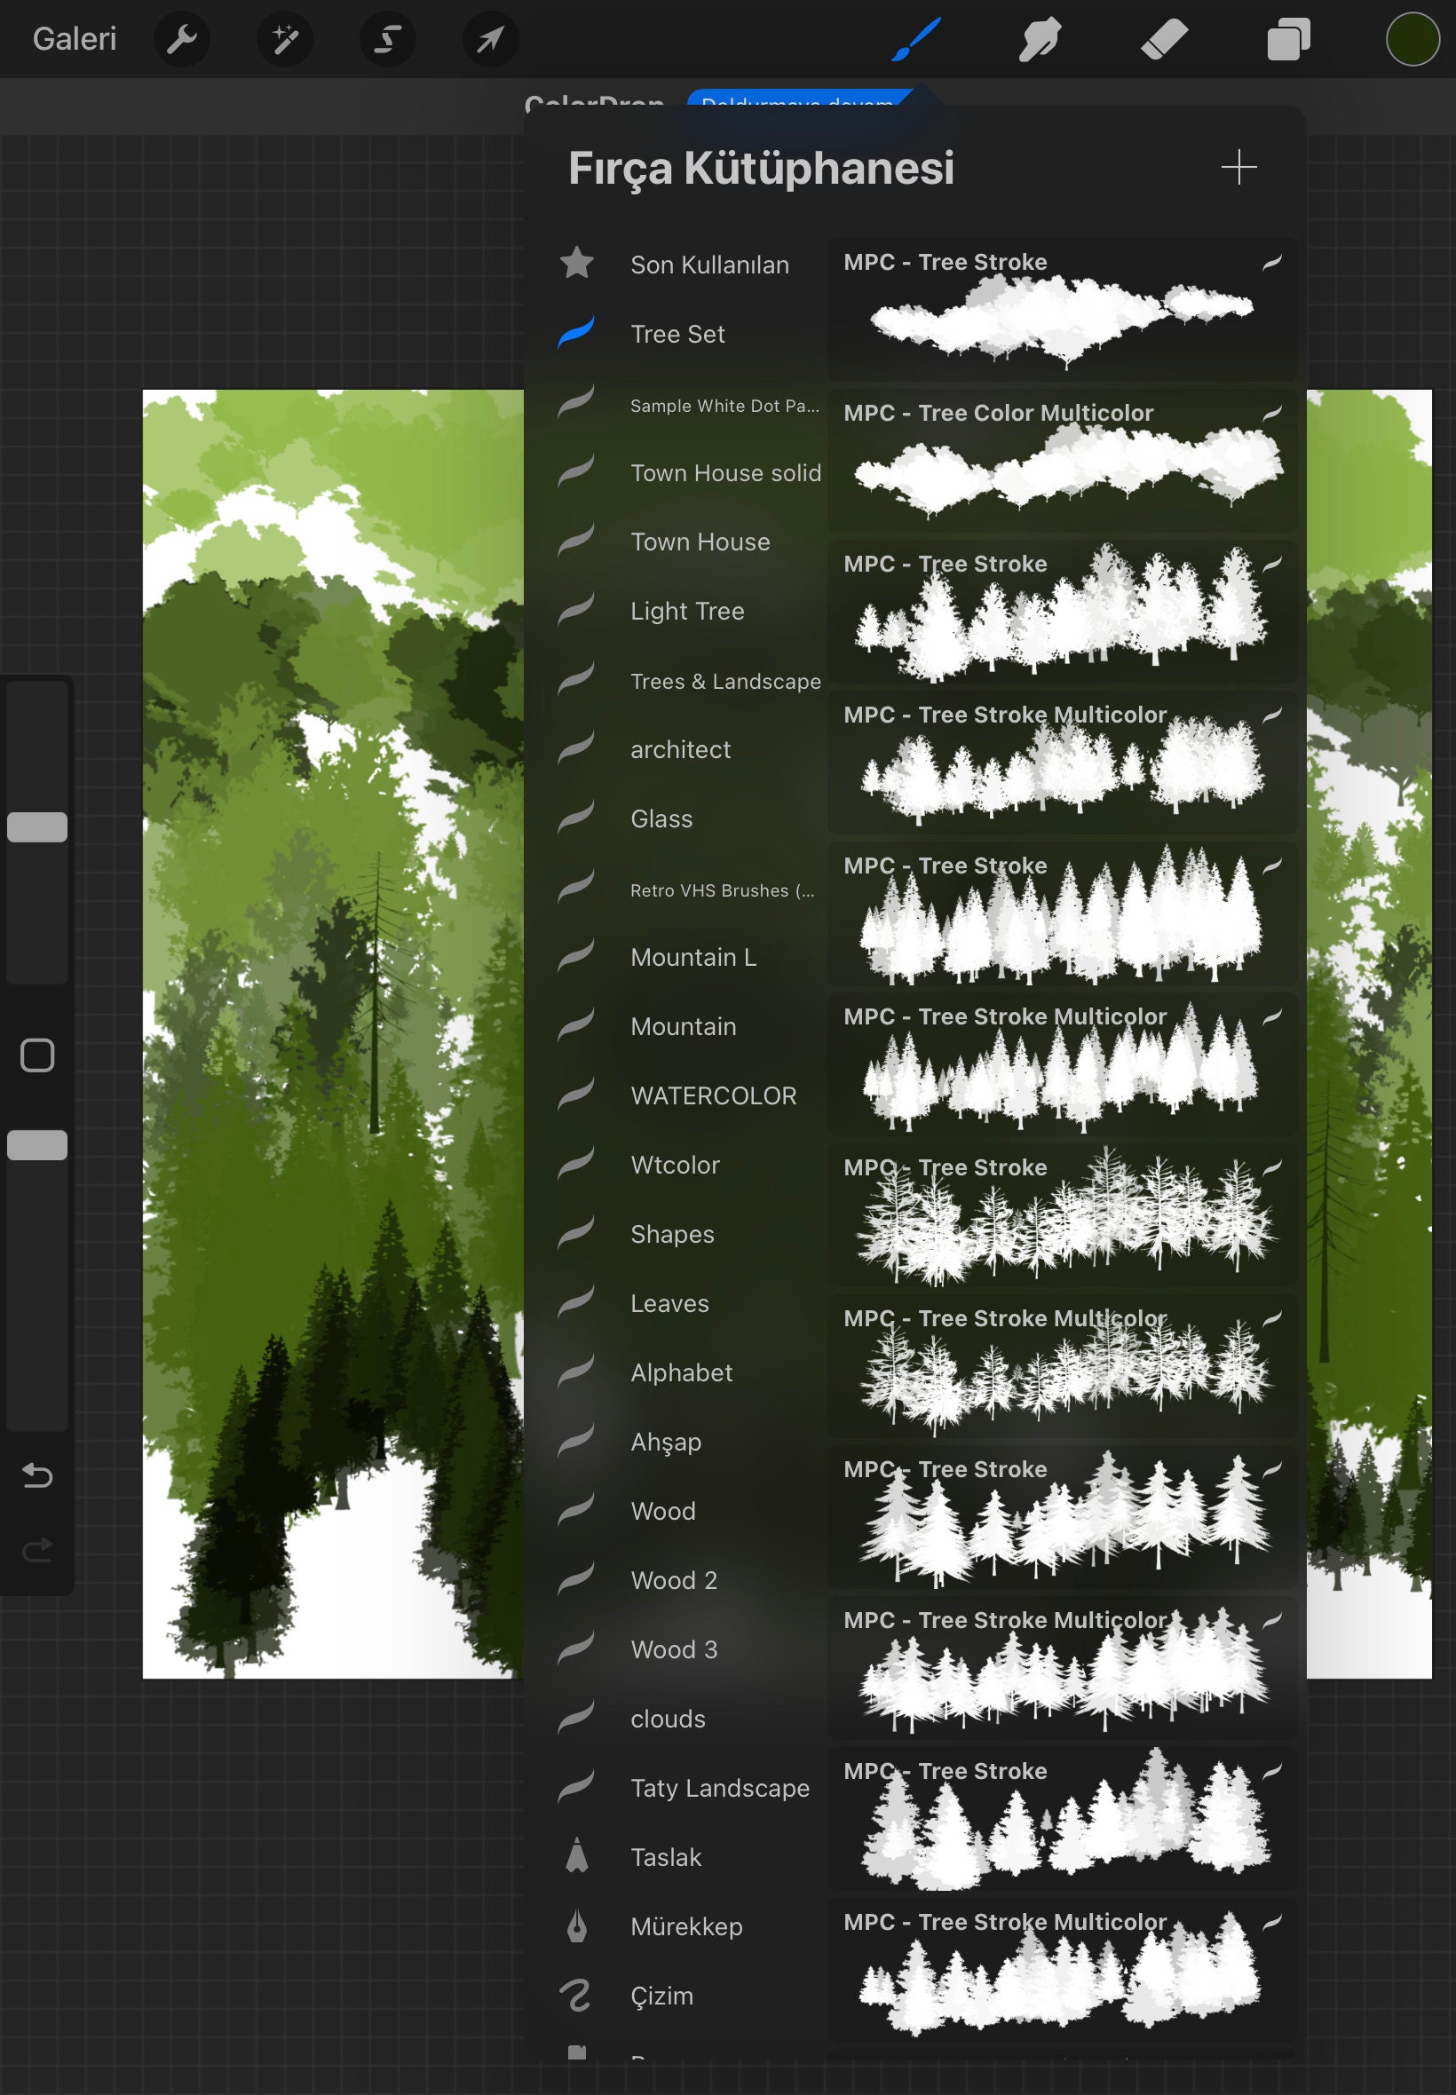
Task: Open the Transform arrow tool
Action: click(x=489, y=39)
